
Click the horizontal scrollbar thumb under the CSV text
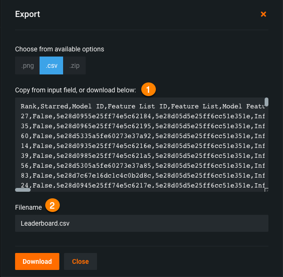pyautogui.click(x=23, y=190)
